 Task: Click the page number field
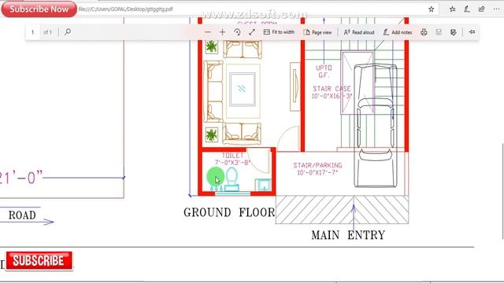click(x=33, y=32)
